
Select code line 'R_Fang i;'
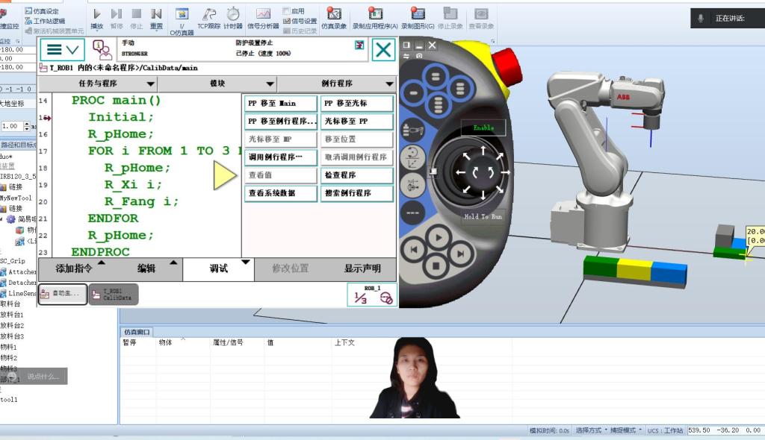point(141,201)
